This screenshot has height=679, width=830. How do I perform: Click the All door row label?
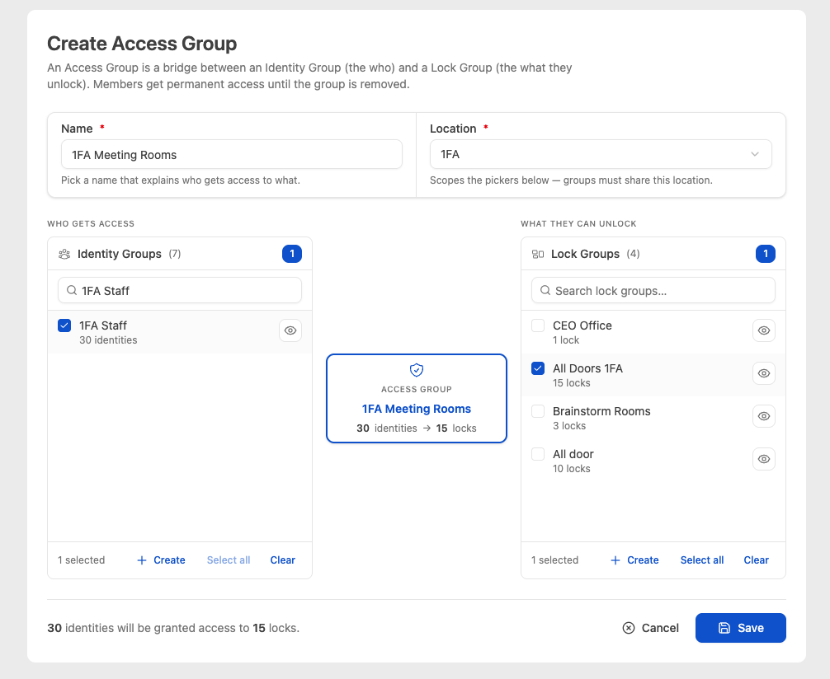(x=573, y=454)
